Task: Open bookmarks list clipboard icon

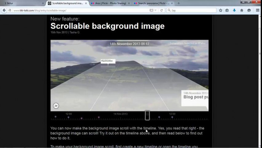Action: click(x=227, y=10)
